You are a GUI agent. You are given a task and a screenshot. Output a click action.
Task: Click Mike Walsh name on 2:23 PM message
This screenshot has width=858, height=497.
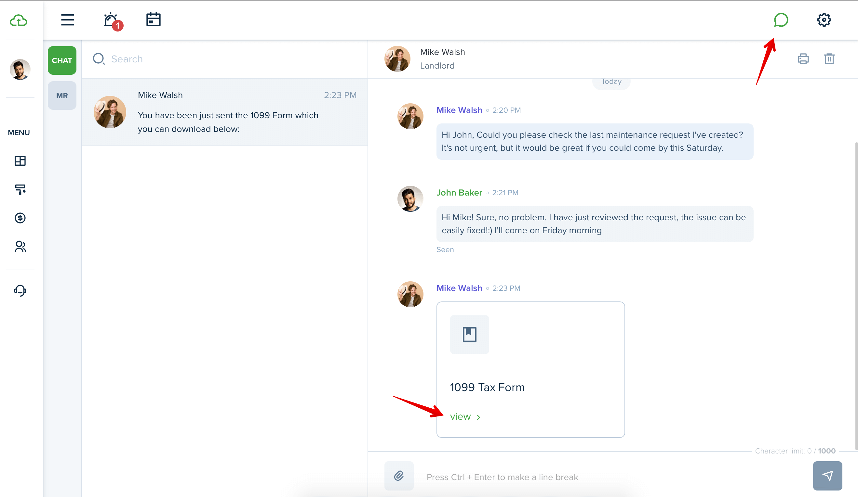point(459,288)
